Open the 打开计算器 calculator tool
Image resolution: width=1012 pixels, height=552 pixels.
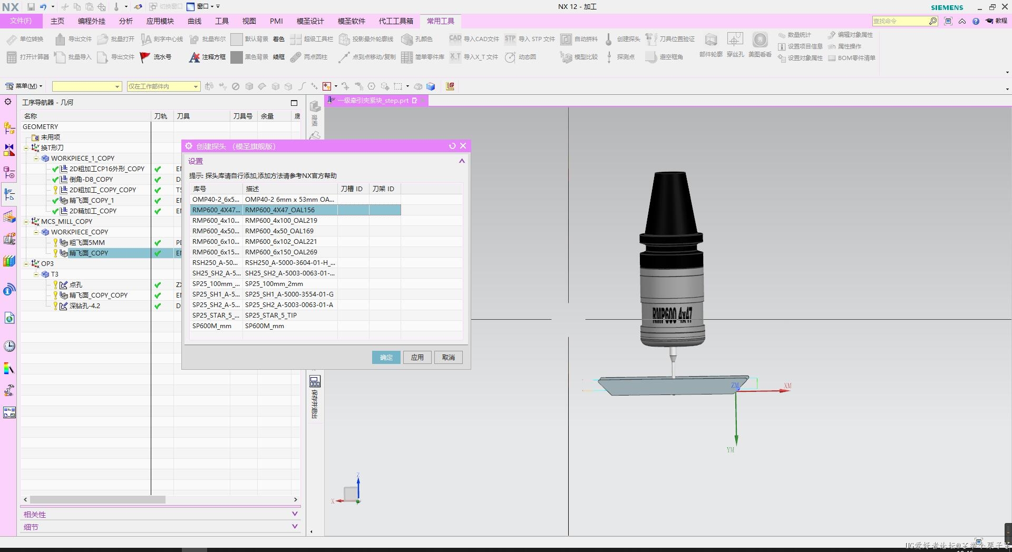pyautogui.click(x=27, y=57)
